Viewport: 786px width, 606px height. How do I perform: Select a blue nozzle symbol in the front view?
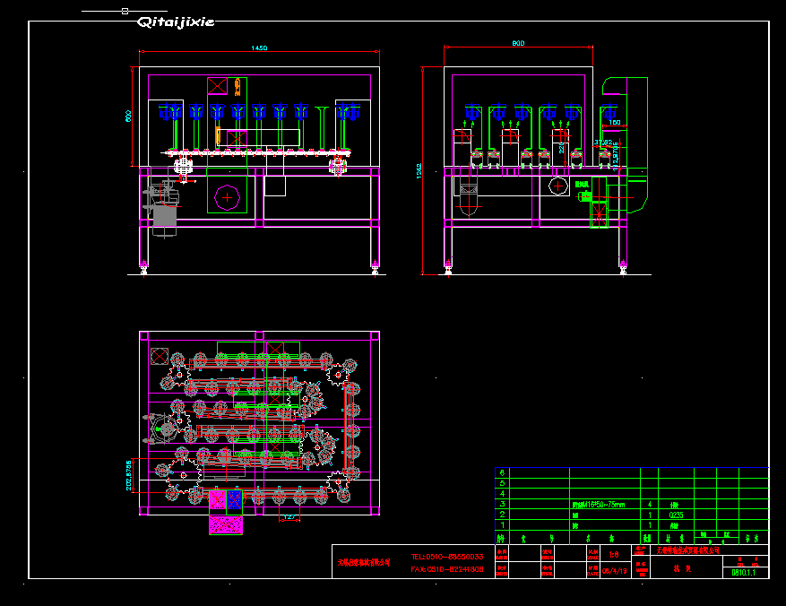195,110
